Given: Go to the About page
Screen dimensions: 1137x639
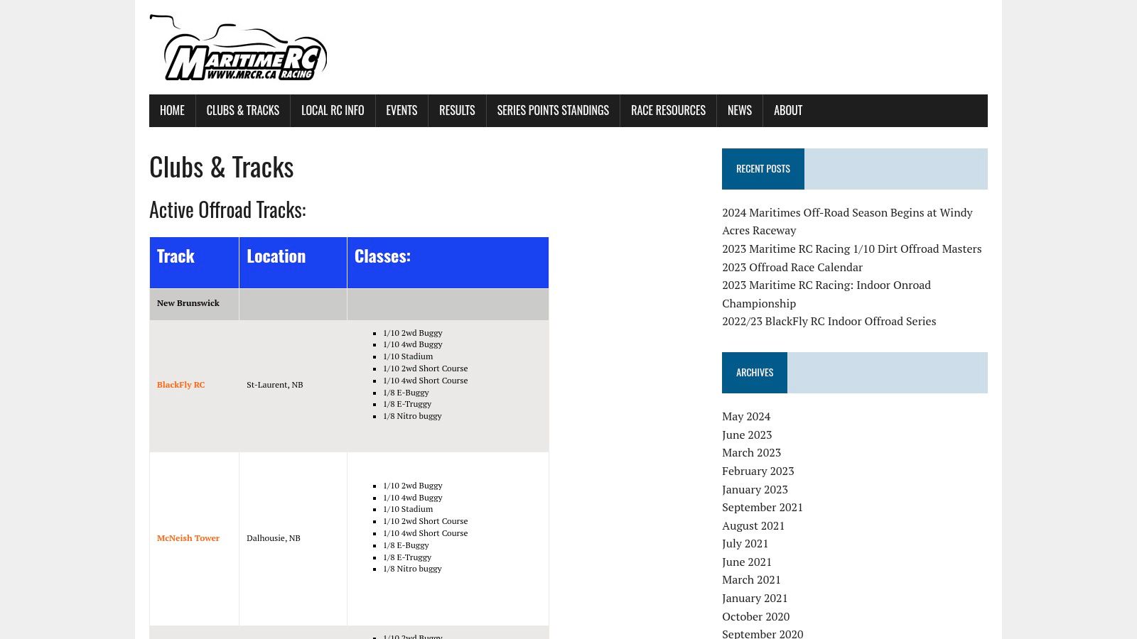Looking at the screenshot, I should click(788, 111).
